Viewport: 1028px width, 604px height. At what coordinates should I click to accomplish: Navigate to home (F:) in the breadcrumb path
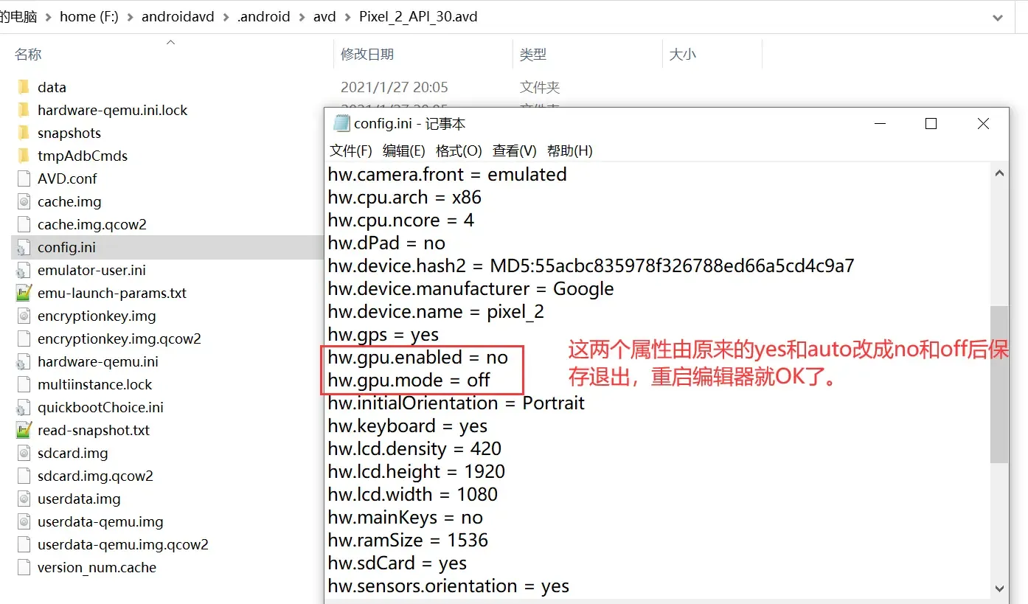89,16
